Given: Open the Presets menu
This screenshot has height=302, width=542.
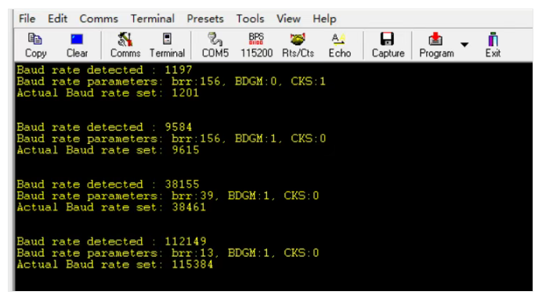Looking at the screenshot, I should pyautogui.click(x=205, y=19).
